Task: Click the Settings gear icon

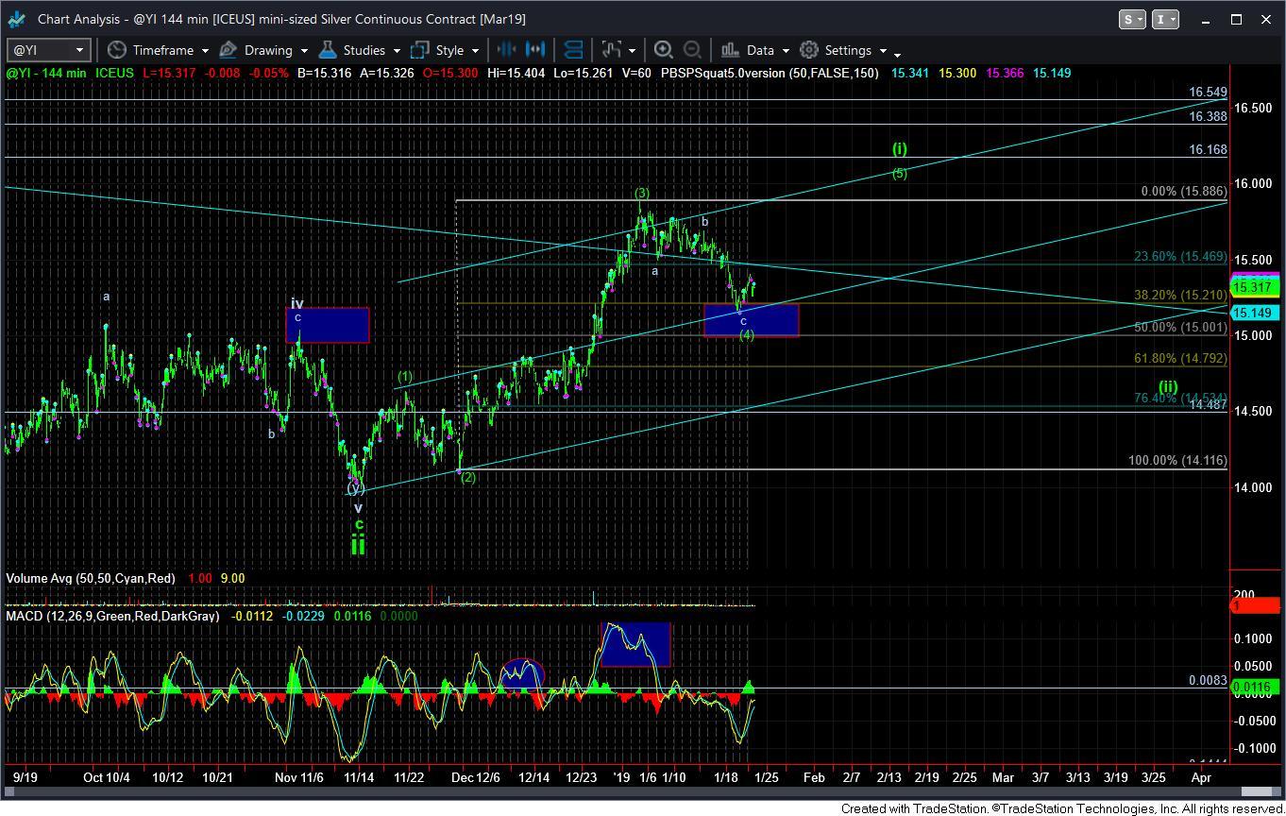Action: (809, 50)
